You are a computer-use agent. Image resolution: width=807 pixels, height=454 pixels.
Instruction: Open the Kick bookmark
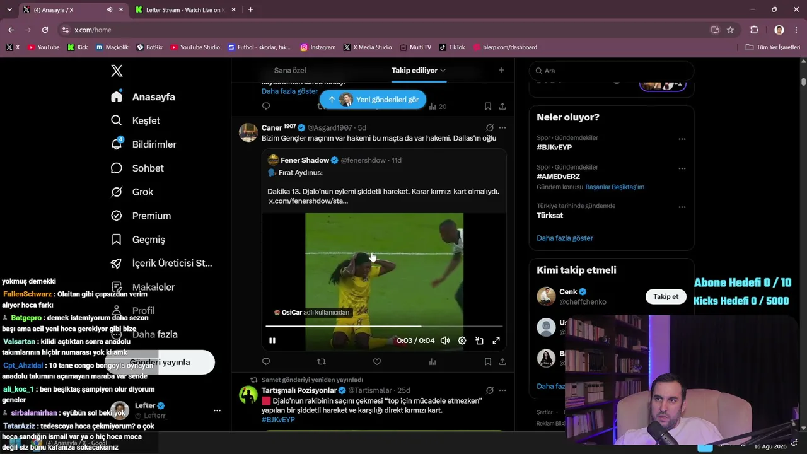[78, 47]
